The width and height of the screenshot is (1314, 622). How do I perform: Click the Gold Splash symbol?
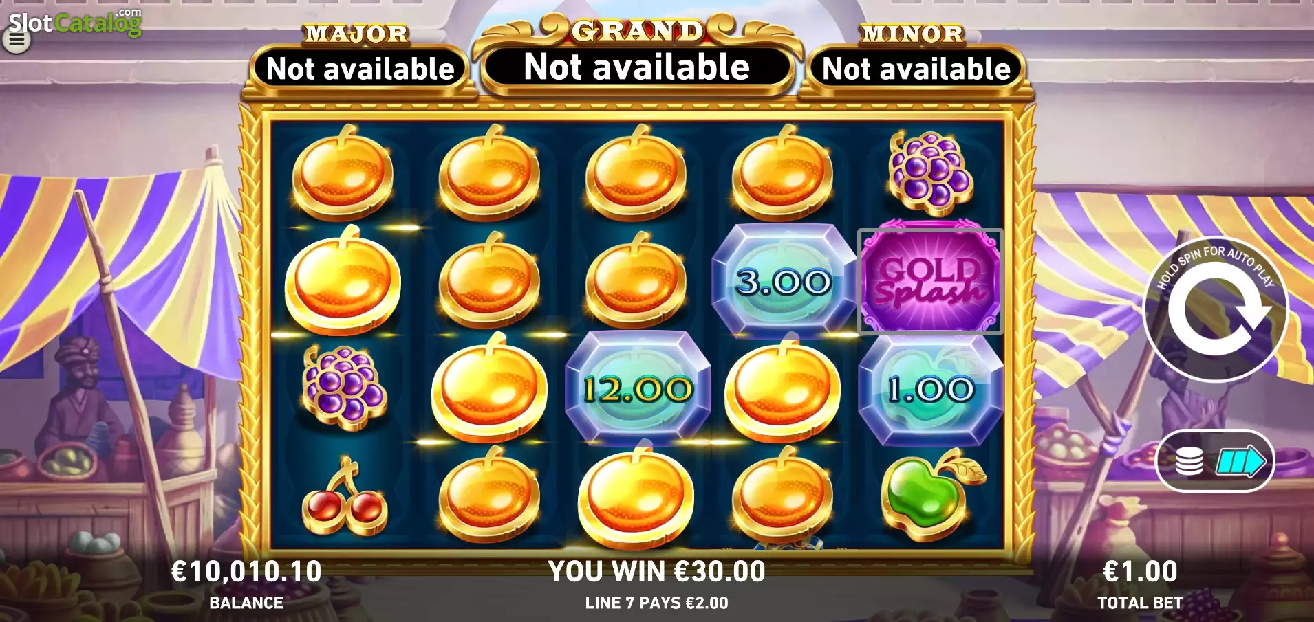click(x=930, y=280)
